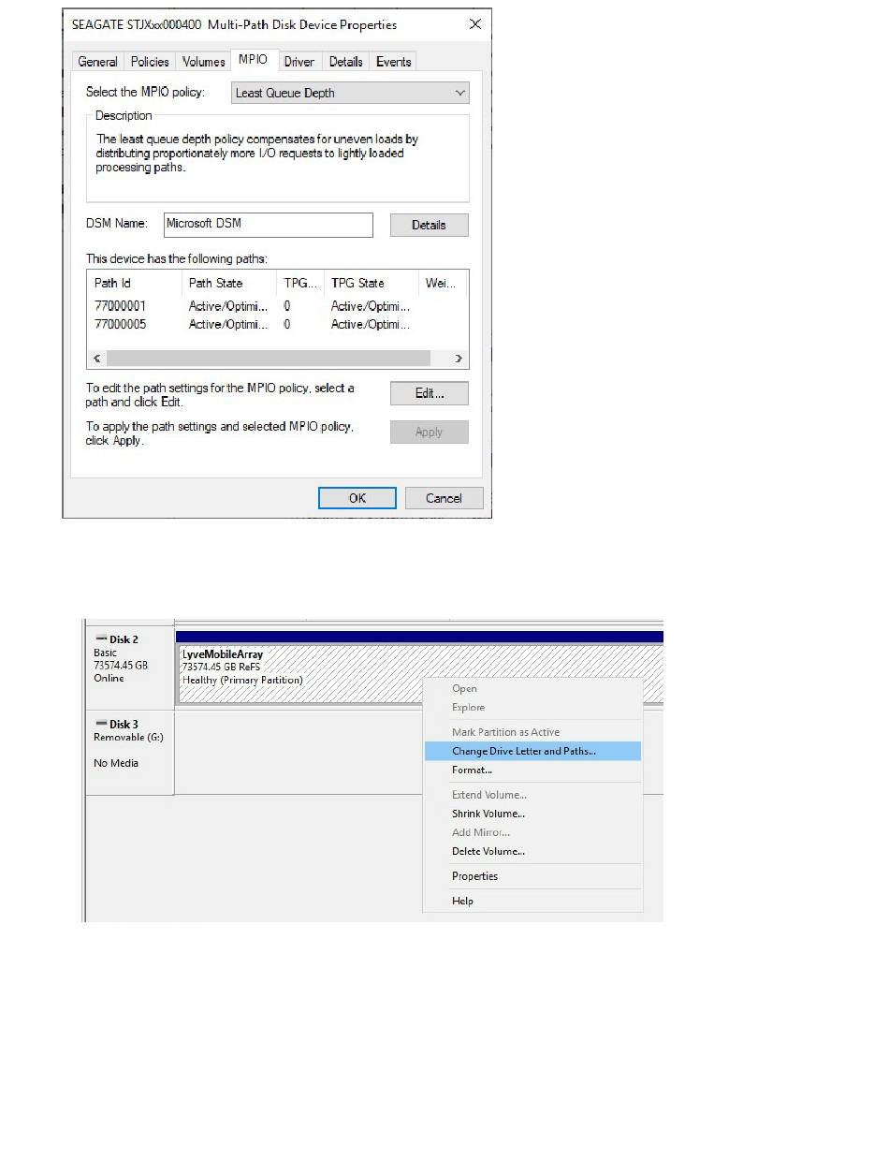Click the Disk 3 drive icon
889x1174 pixels.
[x=100, y=724]
